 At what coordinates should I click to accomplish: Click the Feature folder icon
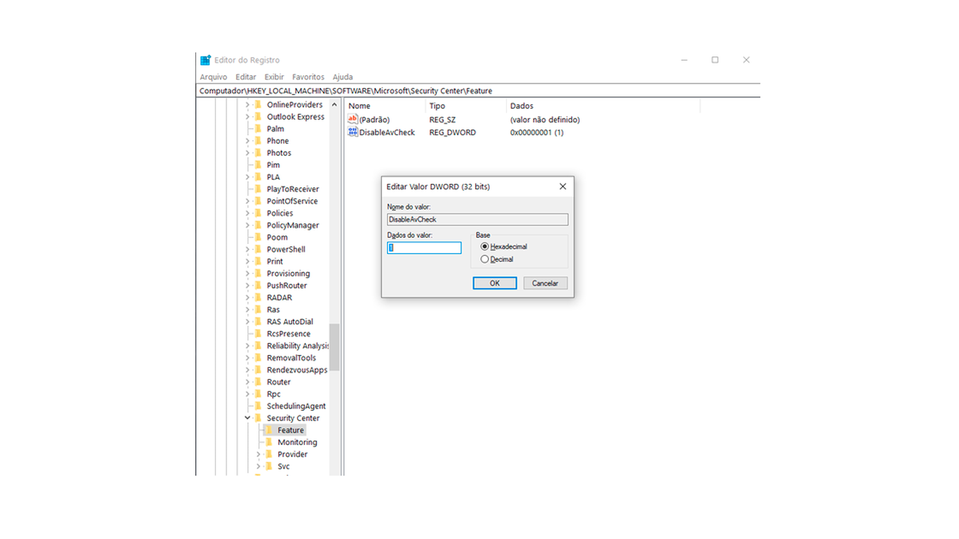click(269, 430)
